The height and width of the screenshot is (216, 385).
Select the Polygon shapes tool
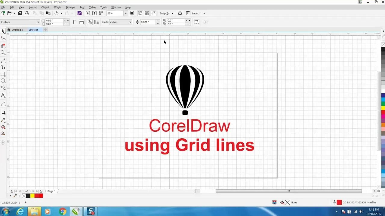(x=3, y=88)
